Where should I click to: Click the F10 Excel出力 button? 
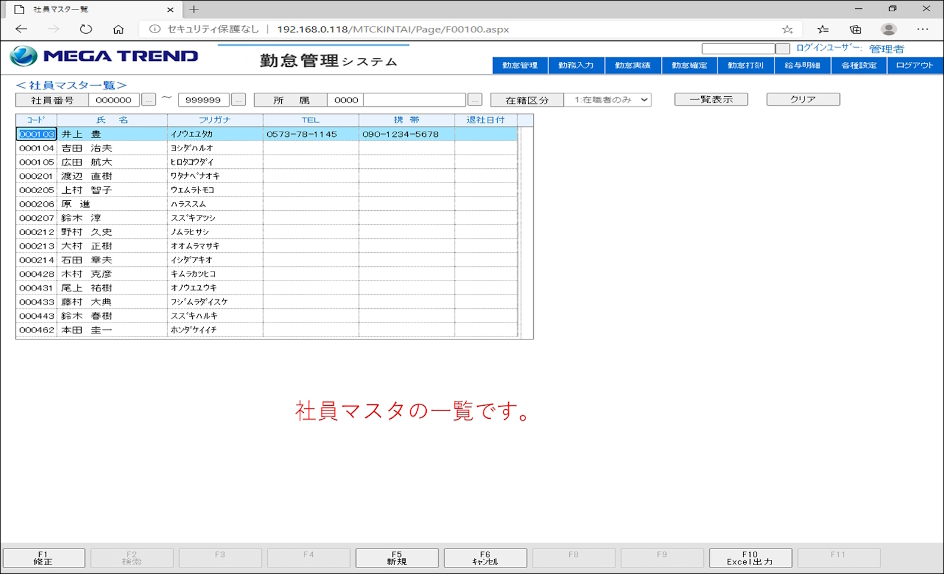pos(750,558)
